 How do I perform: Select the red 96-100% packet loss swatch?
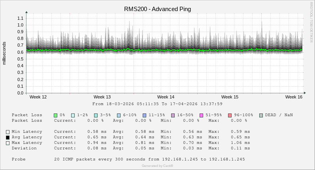[230, 115]
